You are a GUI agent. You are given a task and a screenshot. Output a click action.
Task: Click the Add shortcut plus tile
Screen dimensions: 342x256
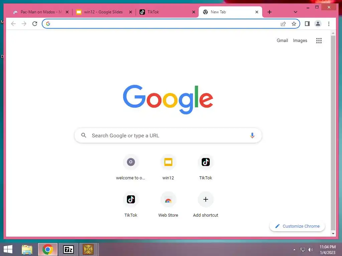click(x=206, y=205)
